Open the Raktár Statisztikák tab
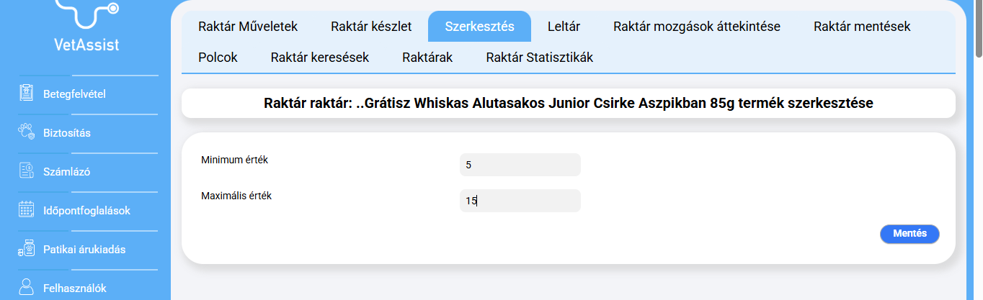The height and width of the screenshot is (300, 983). pos(540,58)
